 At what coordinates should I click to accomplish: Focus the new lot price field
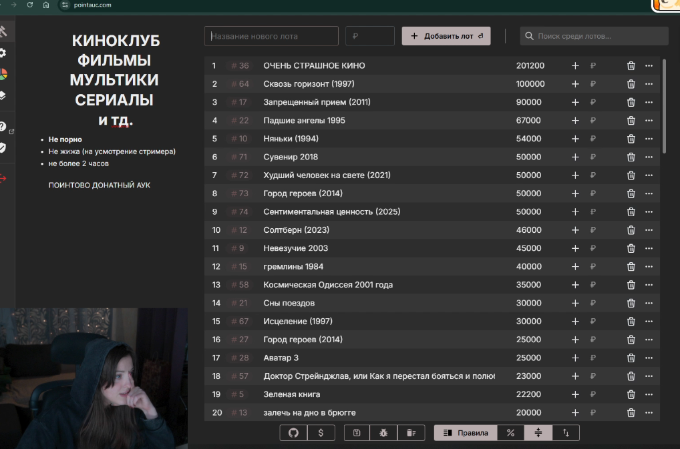point(370,36)
